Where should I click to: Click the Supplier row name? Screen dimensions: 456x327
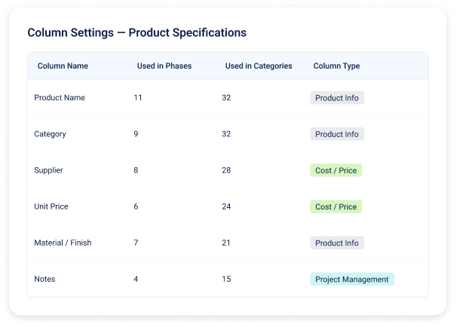click(49, 170)
